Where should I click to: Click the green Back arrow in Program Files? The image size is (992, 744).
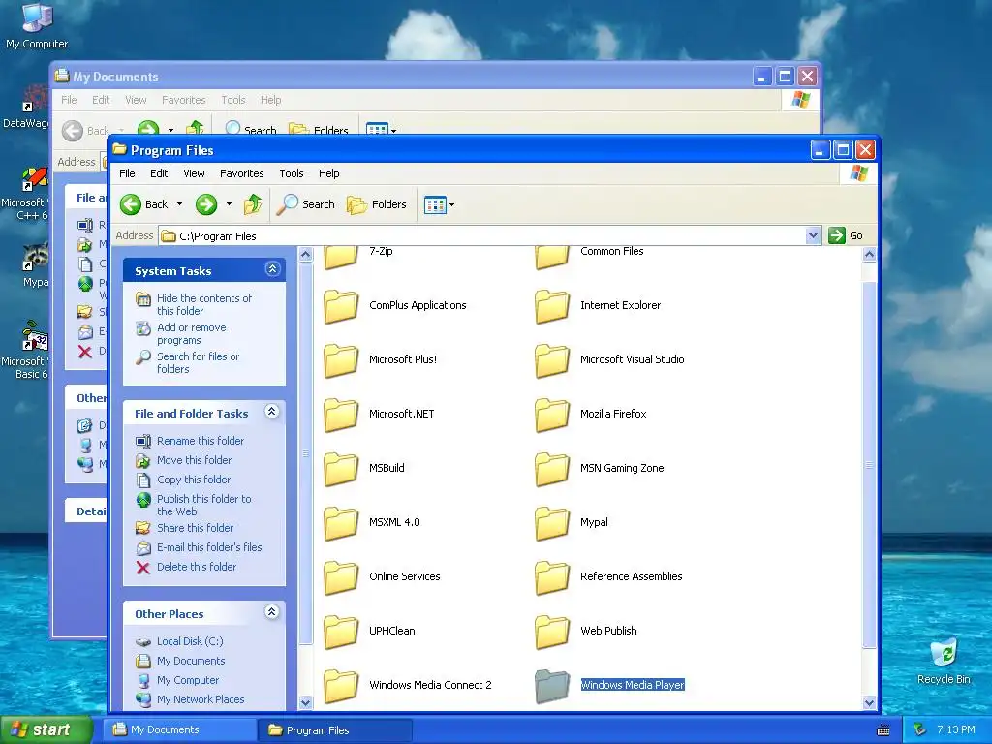pos(131,204)
